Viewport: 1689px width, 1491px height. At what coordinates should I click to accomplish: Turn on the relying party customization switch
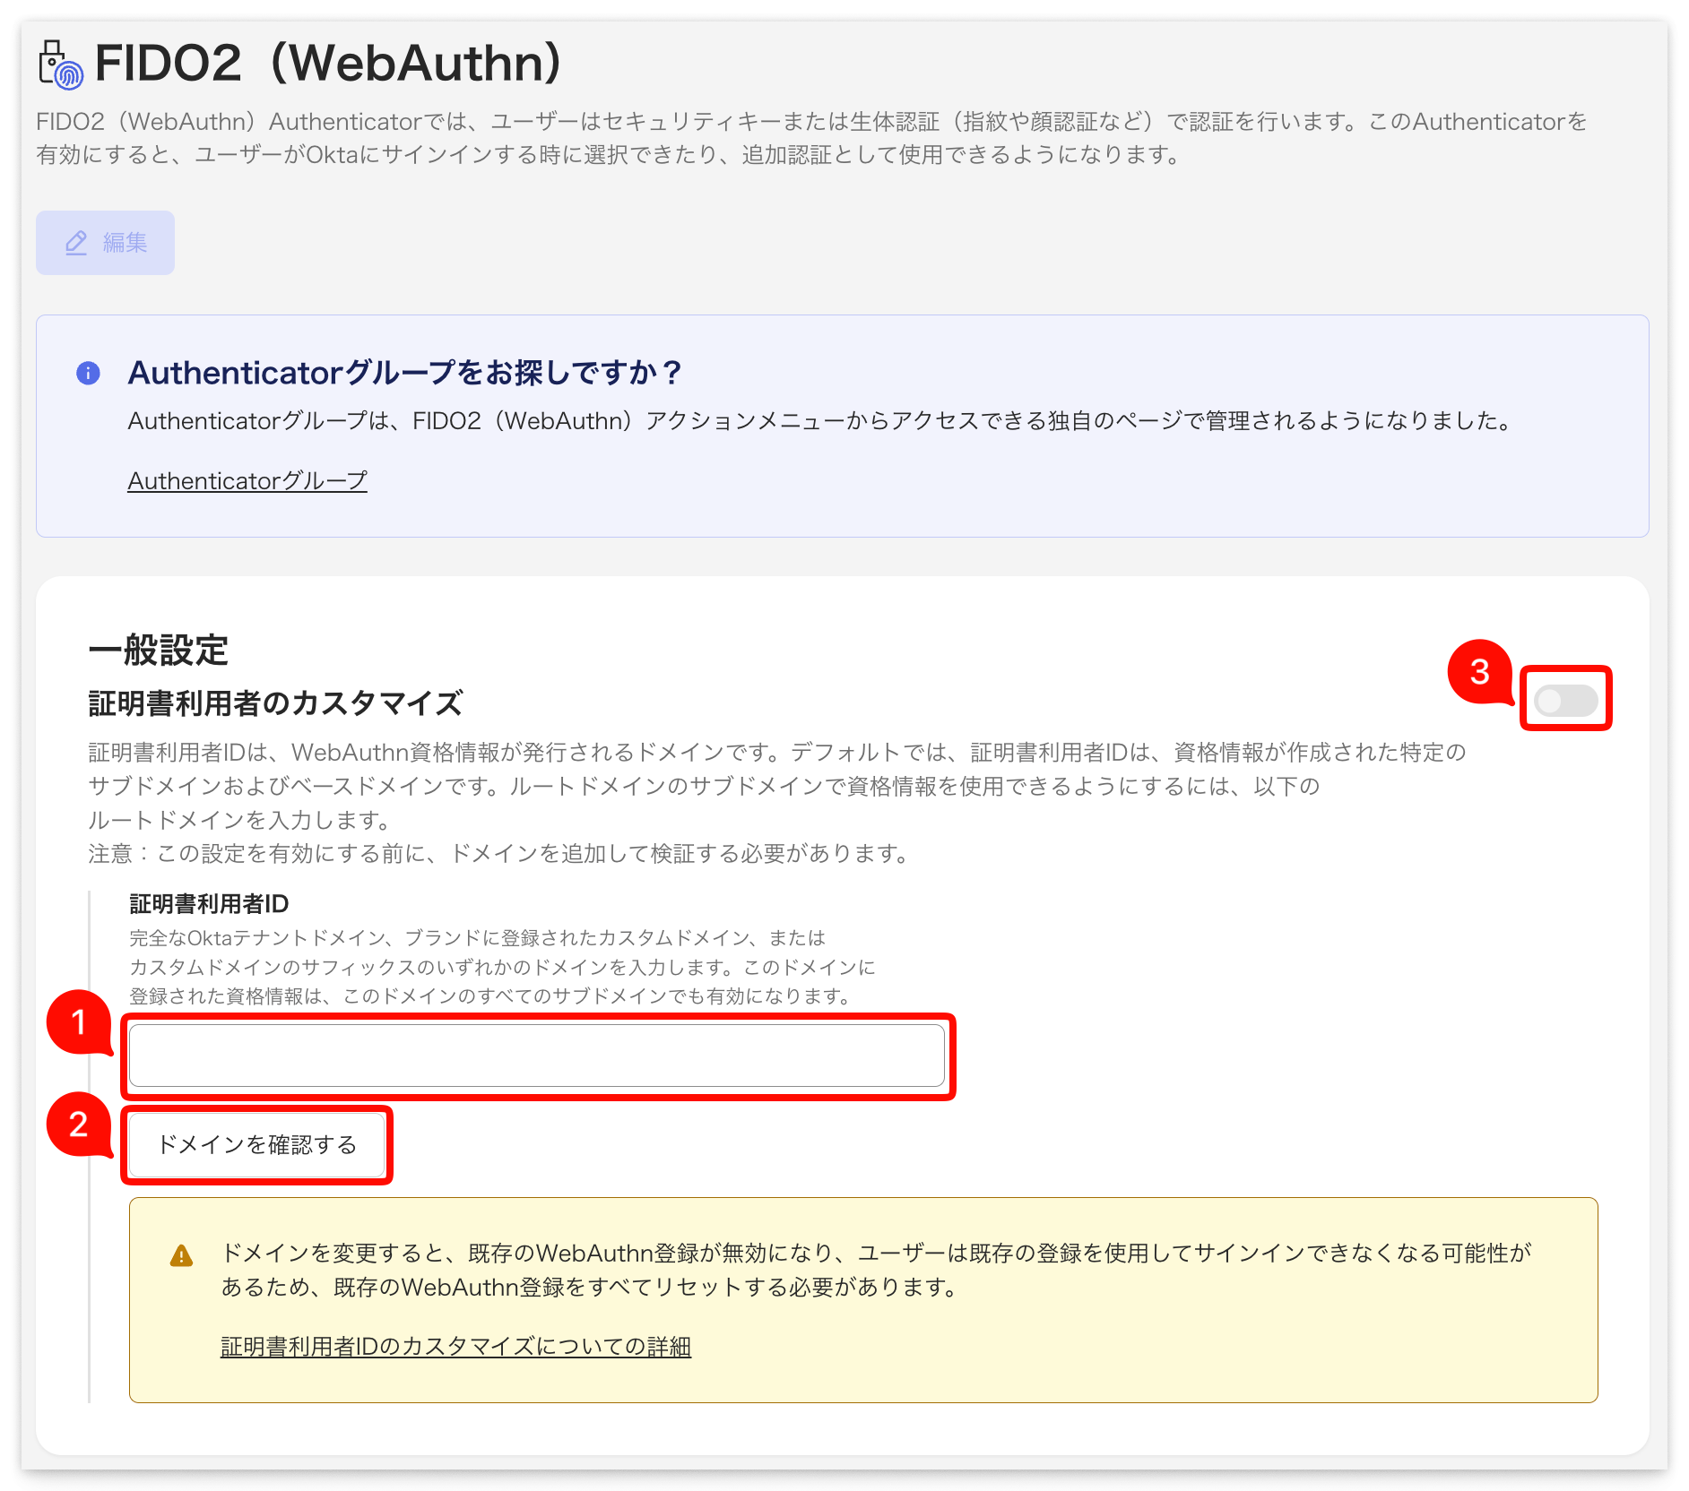pos(1566,702)
